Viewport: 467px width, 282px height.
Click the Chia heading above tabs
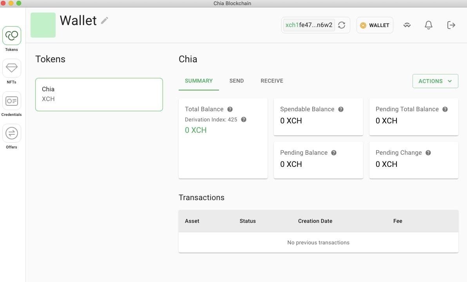[x=188, y=59]
